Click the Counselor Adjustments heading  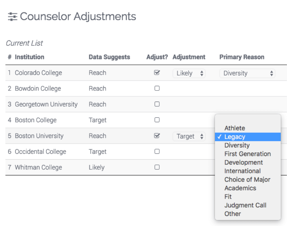coord(78,16)
